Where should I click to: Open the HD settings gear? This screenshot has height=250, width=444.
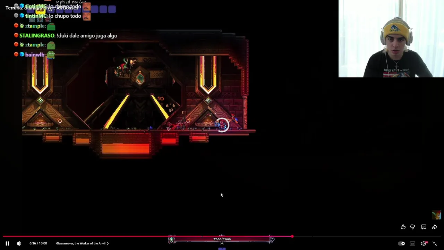[x=424, y=243]
